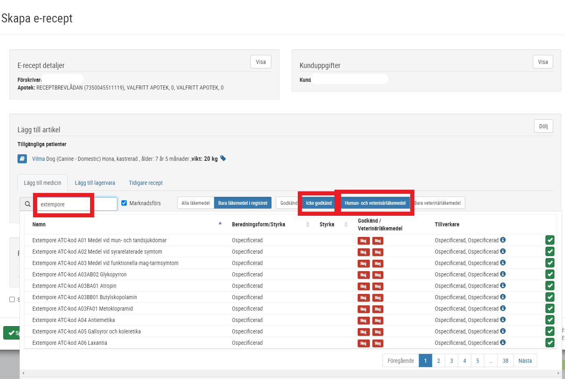Add Extempore A05 Gallsyror via green checkmark

pyautogui.click(x=550, y=331)
